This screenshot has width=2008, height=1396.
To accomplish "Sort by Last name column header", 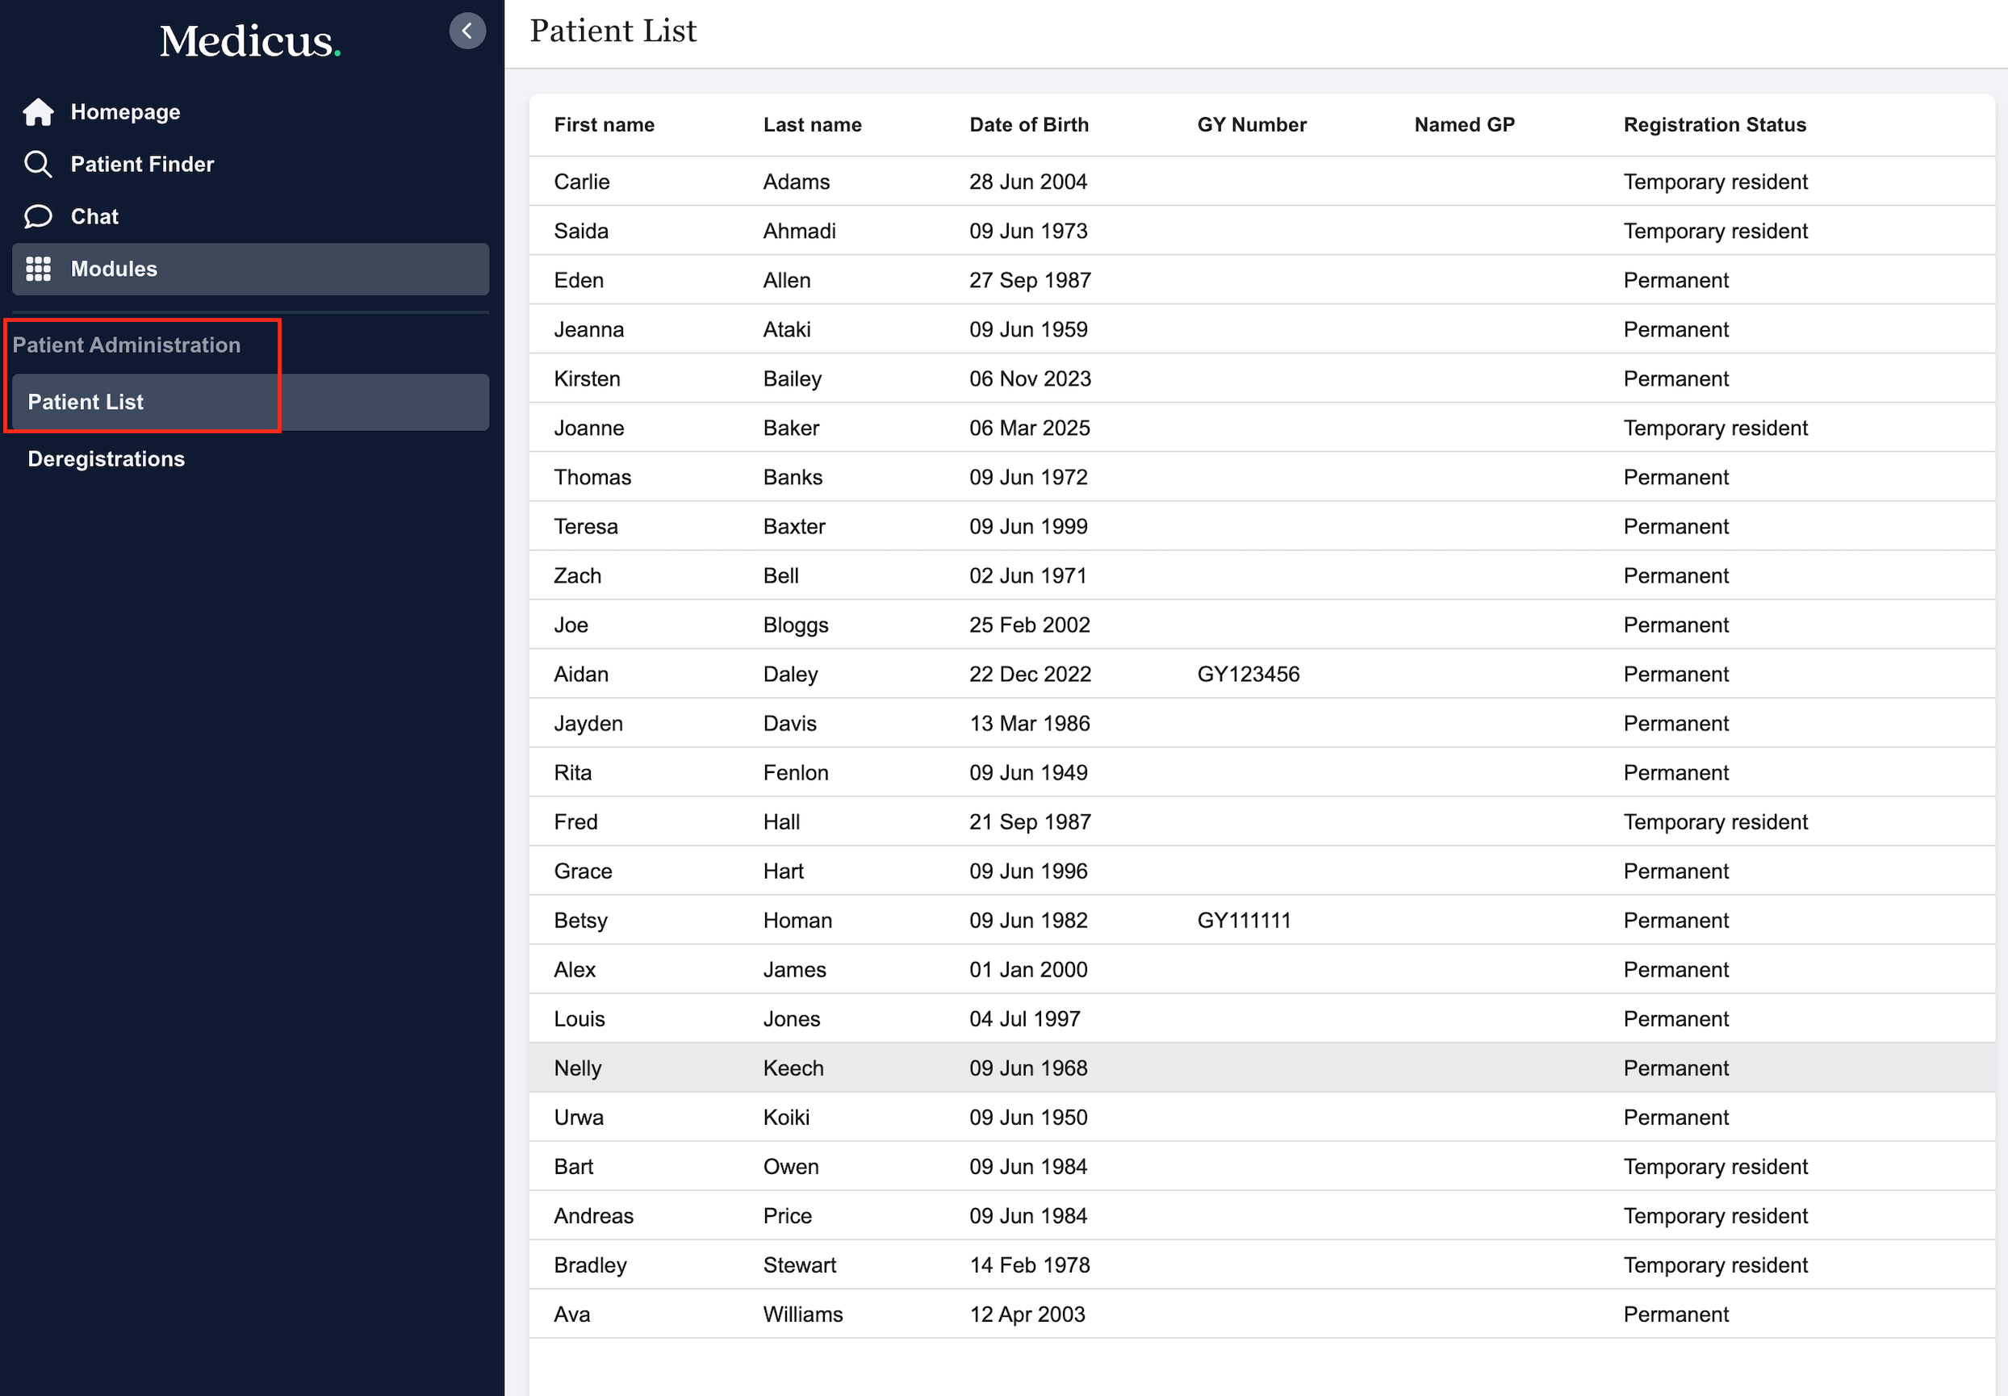I will click(812, 125).
